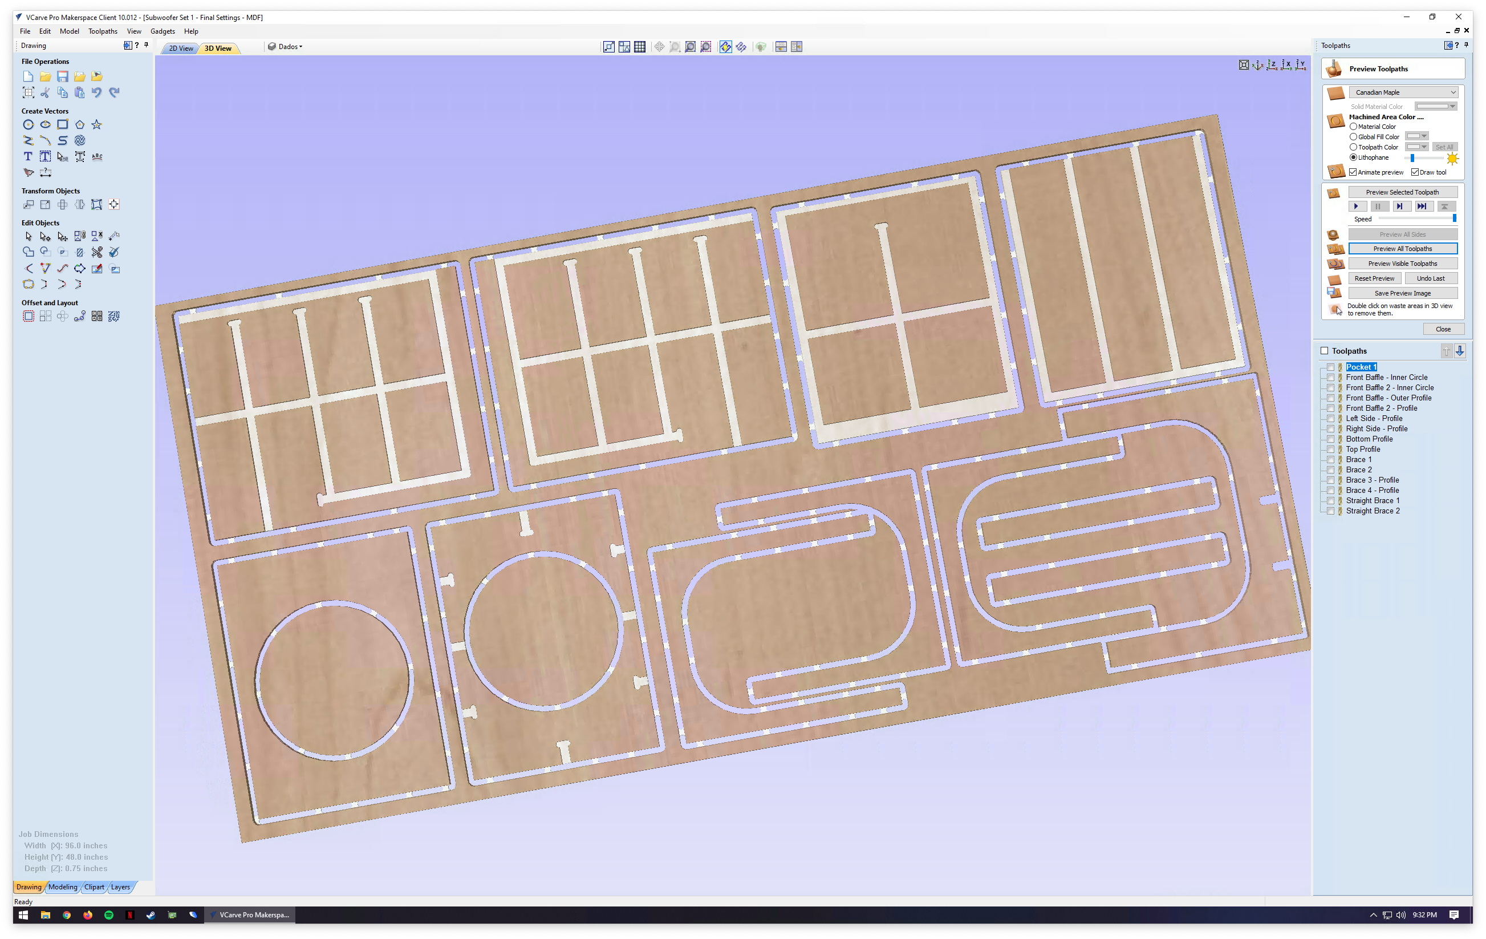Select the Draw Text tool
The image size is (1486, 939).
29,157
